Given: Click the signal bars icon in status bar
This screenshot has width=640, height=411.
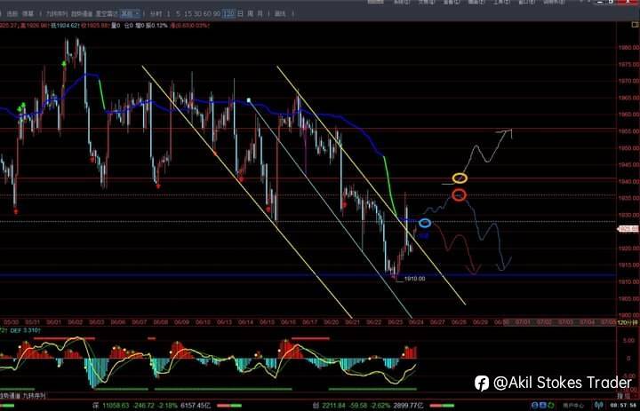Looking at the screenshot, I should [x=599, y=406].
